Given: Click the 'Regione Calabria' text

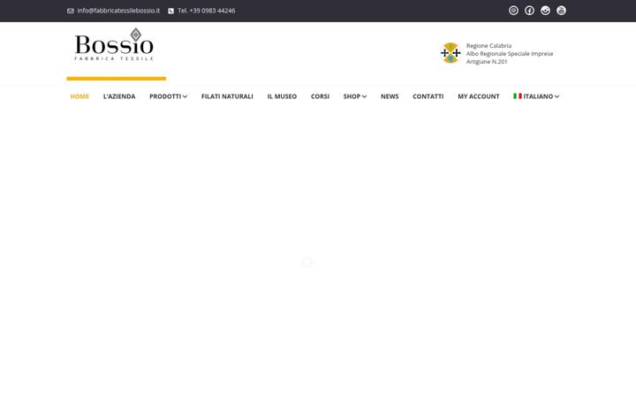Looking at the screenshot, I should coord(488,45).
